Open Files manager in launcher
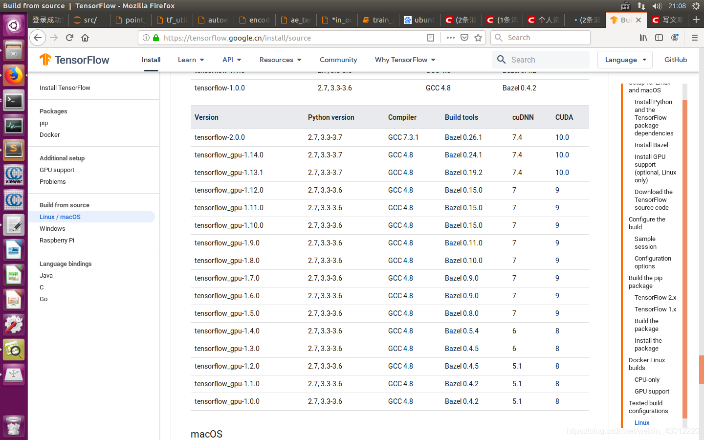The image size is (704, 440). pos(14,50)
